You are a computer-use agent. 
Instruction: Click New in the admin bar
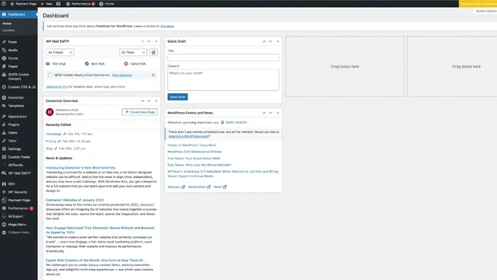[x=47, y=4]
